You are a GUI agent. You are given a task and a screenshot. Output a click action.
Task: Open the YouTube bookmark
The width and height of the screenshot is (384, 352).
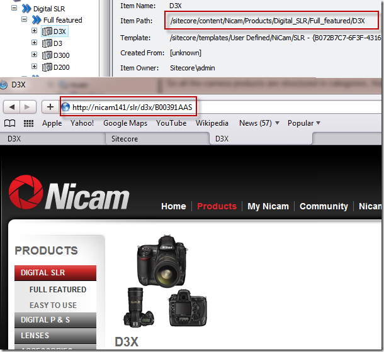171,123
